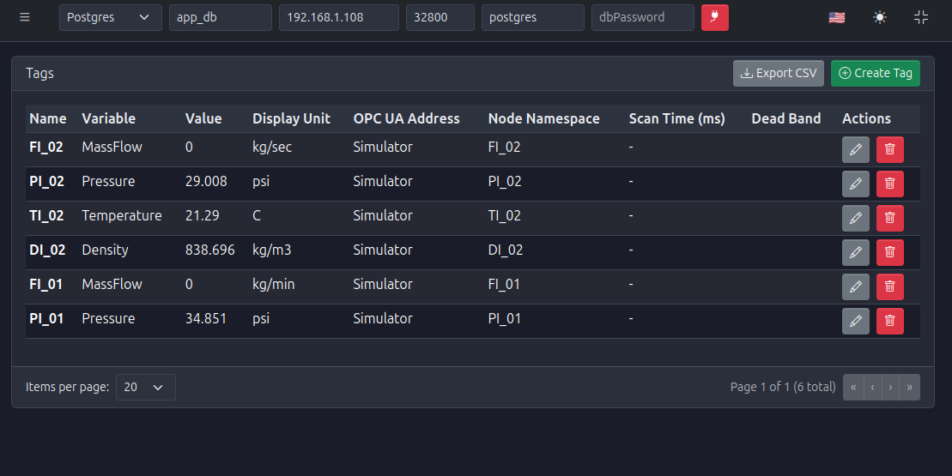The height and width of the screenshot is (476, 952).
Task: Click the red database connect plug icon
Action: (714, 17)
